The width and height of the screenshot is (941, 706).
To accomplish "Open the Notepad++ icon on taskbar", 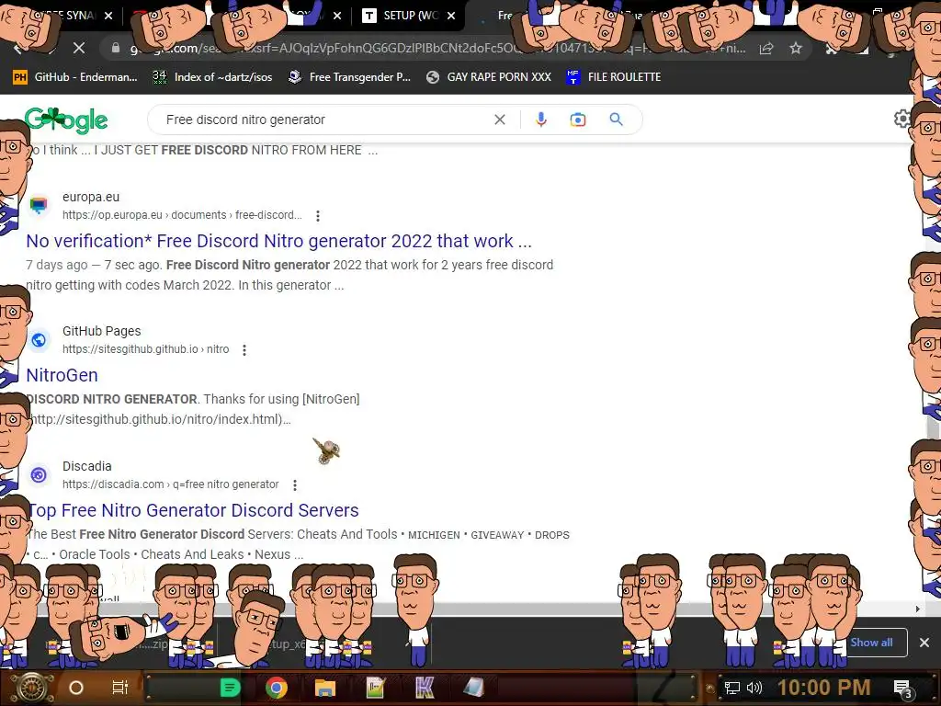I will point(375,688).
